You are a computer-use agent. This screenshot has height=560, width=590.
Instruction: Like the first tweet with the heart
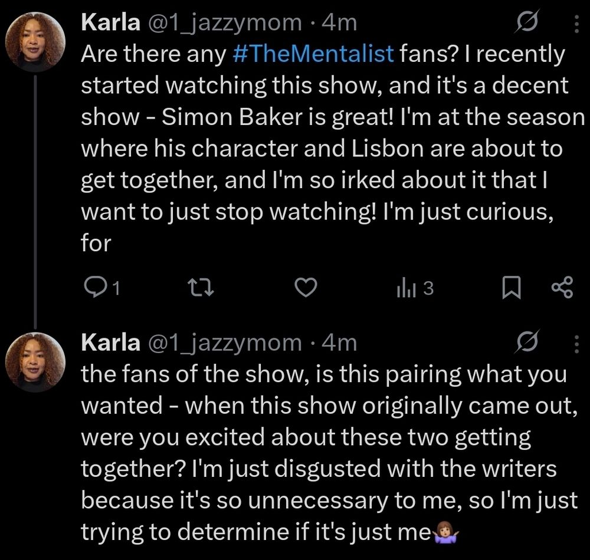pos(306,288)
